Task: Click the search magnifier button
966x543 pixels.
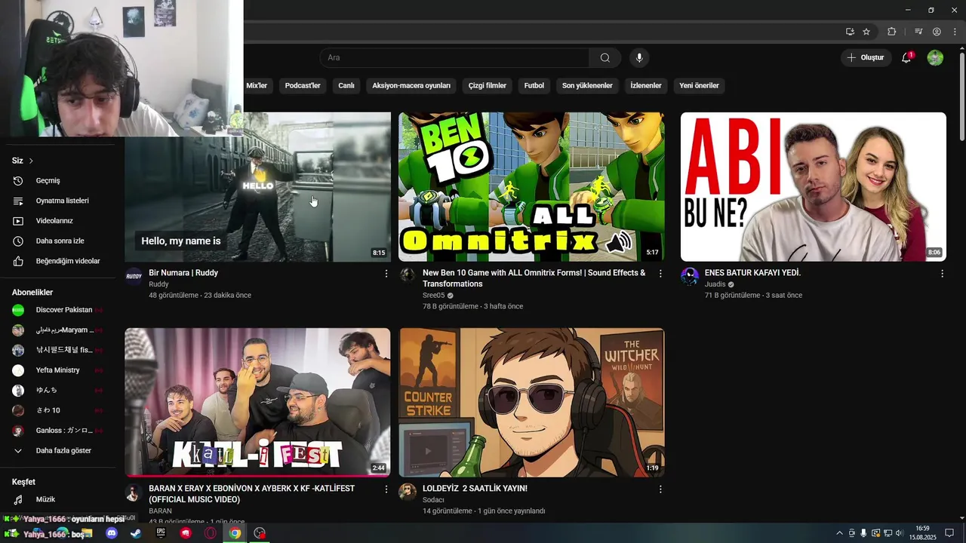Action: click(x=605, y=58)
